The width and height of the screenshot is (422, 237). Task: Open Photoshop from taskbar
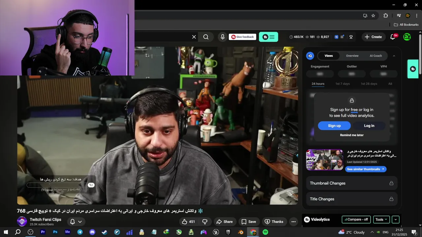[x=55, y=232]
